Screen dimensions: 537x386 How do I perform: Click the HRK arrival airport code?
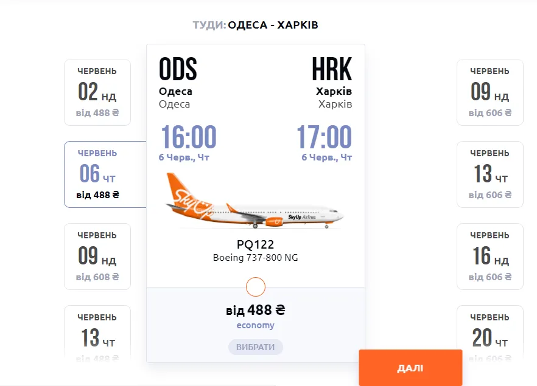coord(332,70)
